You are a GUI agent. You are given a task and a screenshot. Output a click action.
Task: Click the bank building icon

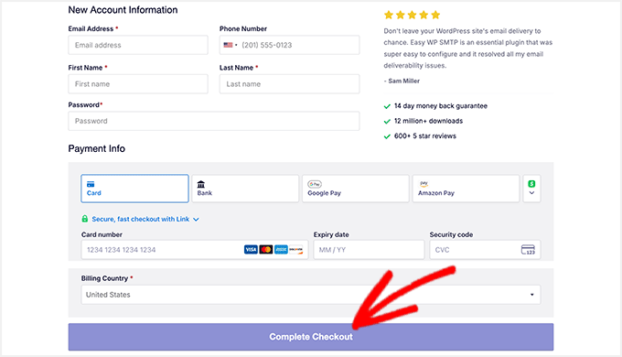pyautogui.click(x=201, y=184)
